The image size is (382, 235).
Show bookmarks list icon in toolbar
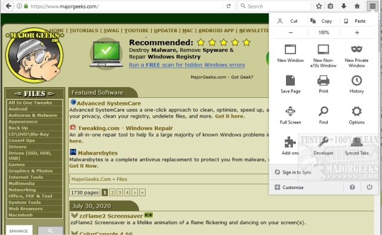tap(330, 6)
